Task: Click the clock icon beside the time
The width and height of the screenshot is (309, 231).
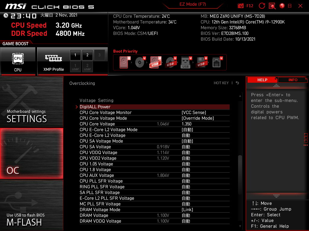Action: point(6,15)
